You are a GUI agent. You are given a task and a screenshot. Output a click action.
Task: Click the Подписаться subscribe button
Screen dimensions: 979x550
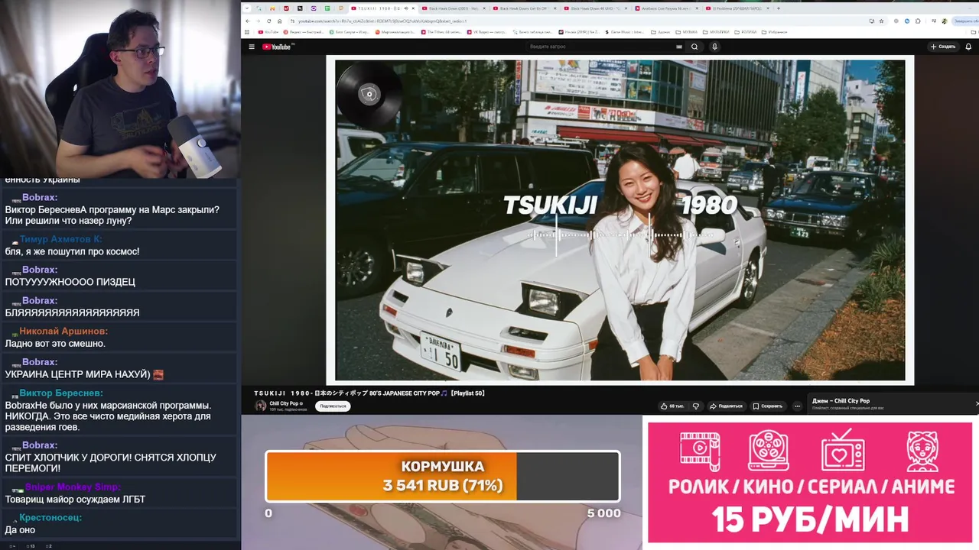(x=333, y=406)
